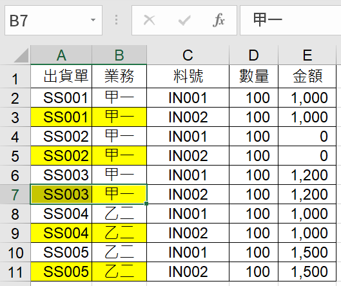Select cell B2 containing 甲一
Screen dimensions: 341x286
119,98
